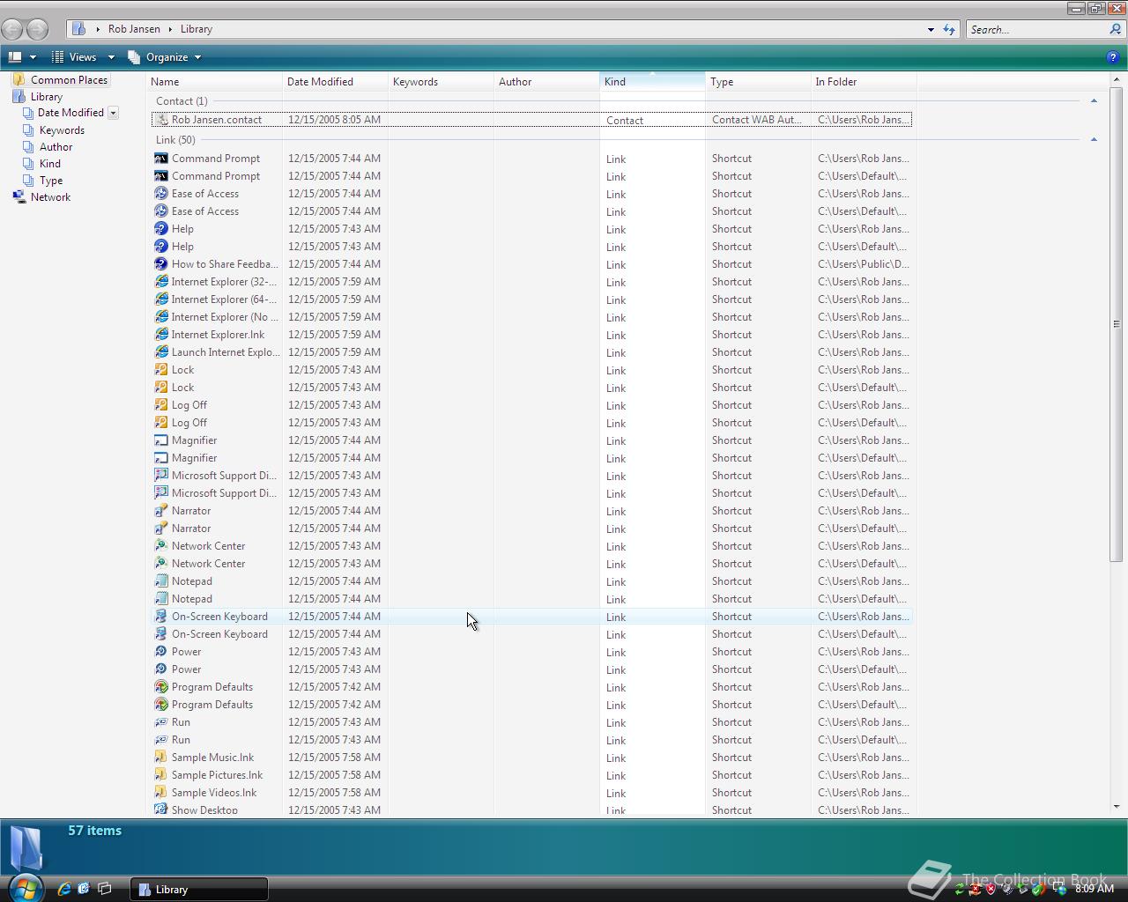Click the Refresh arrows icon in address bar

click(949, 29)
